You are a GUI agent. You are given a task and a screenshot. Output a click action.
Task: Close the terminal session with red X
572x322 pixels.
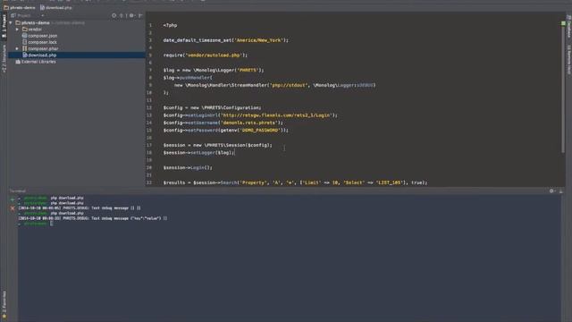tap(13, 208)
